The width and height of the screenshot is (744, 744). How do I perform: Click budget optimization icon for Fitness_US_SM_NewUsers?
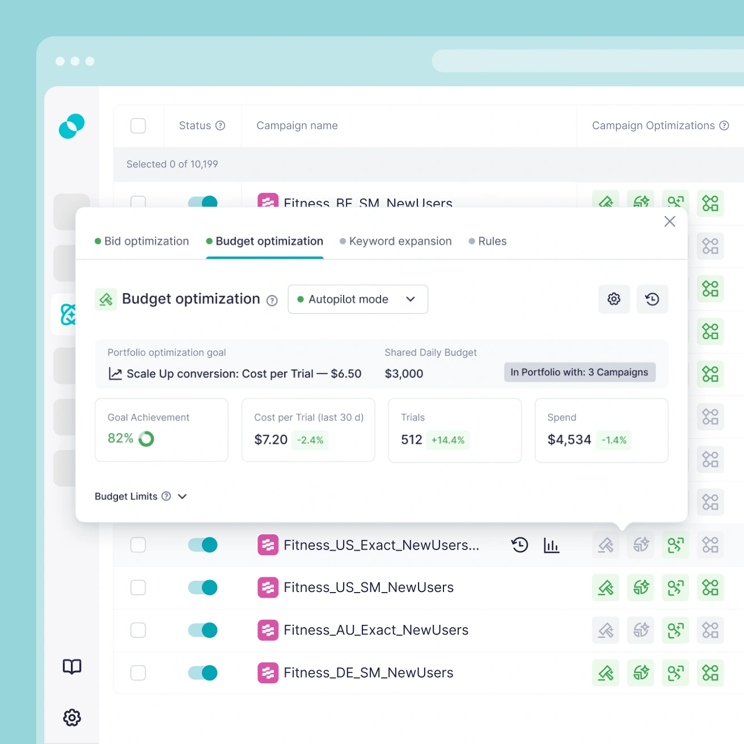[641, 587]
